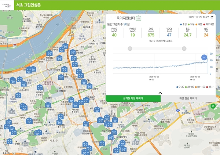
Task: Click the green badge next to 육아지원센터
Action: click(139, 18)
